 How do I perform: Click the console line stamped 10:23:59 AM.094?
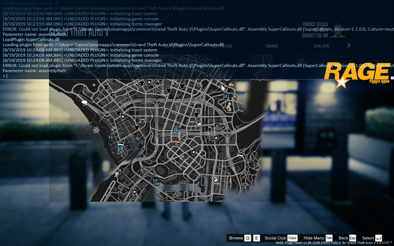click(80, 14)
